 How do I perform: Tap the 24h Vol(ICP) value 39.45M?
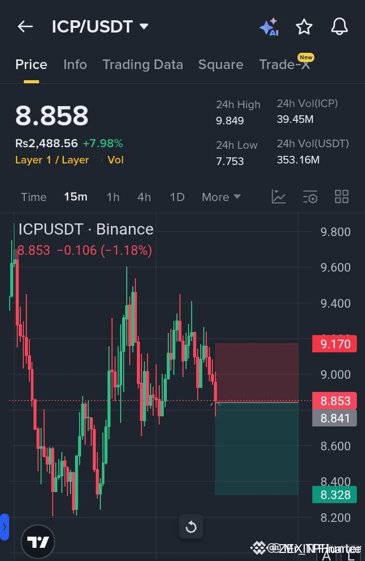[x=295, y=119]
